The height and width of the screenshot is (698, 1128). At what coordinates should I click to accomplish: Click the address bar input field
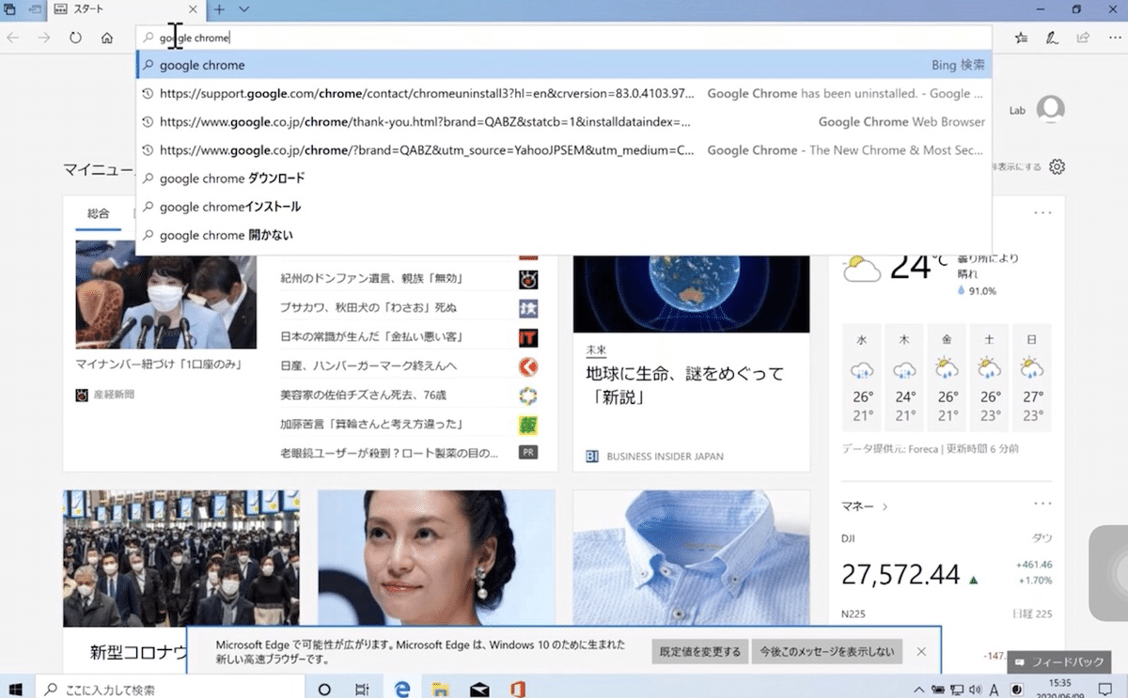(564, 38)
